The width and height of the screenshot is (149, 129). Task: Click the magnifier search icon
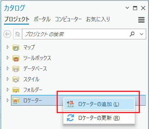tap(132, 34)
